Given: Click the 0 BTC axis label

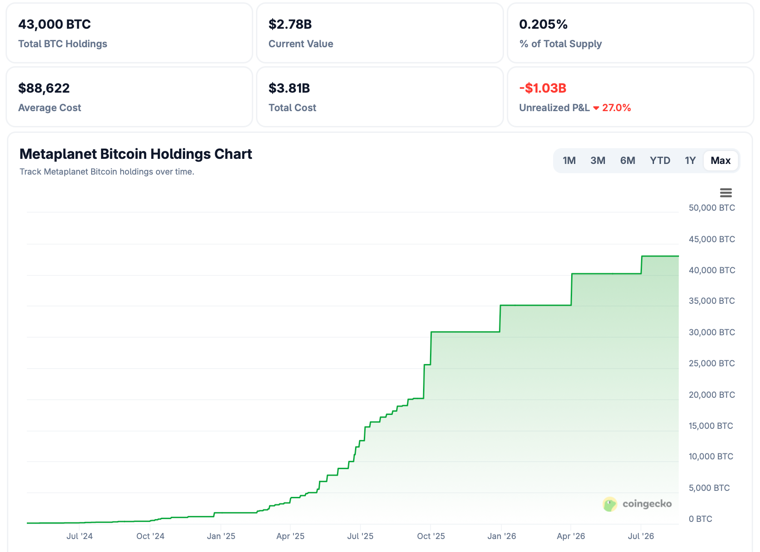Looking at the screenshot, I should [x=700, y=519].
